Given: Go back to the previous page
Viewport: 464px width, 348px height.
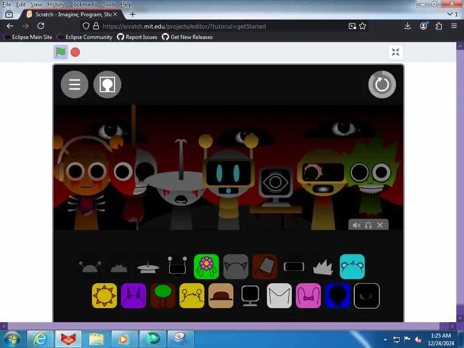Looking at the screenshot, I should tap(10, 26).
